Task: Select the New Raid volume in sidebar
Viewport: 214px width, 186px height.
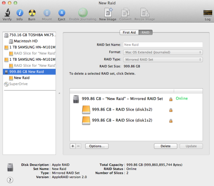Action: (21, 77)
